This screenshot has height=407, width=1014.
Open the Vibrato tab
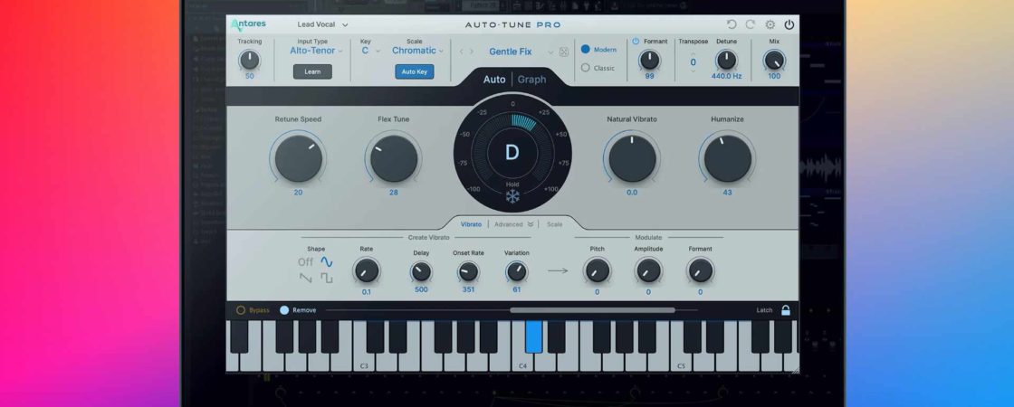tap(471, 224)
